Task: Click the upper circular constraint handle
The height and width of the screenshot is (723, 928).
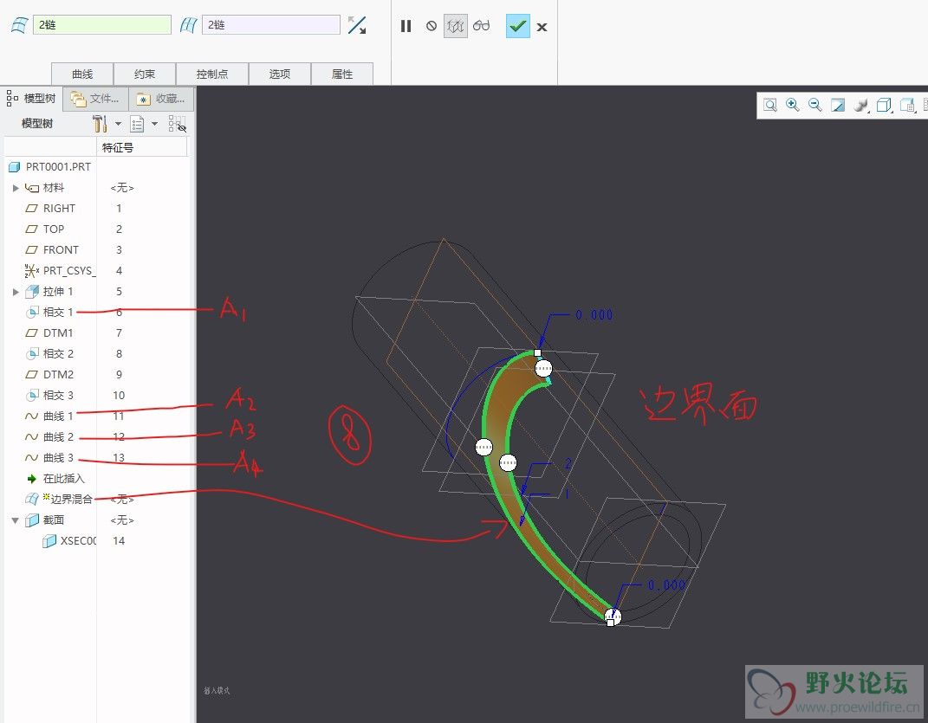Action: pos(543,369)
